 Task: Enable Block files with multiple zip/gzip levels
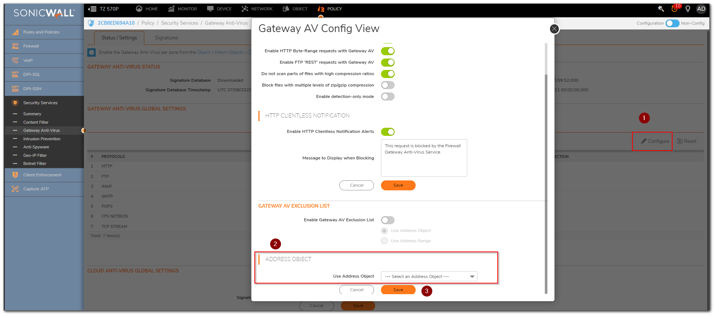388,85
